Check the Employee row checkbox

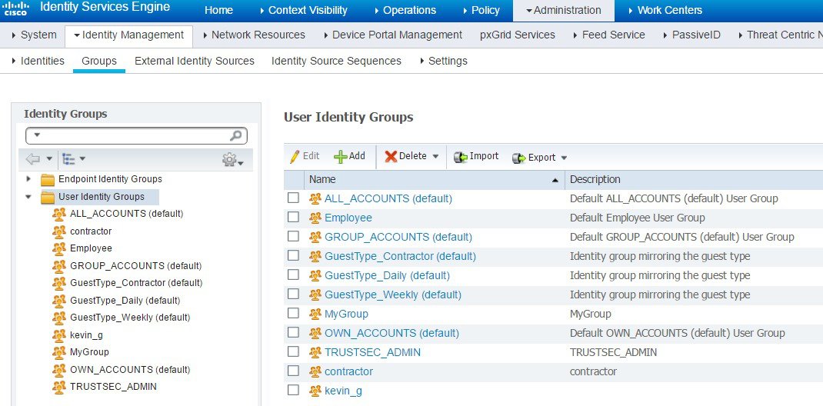click(x=293, y=217)
